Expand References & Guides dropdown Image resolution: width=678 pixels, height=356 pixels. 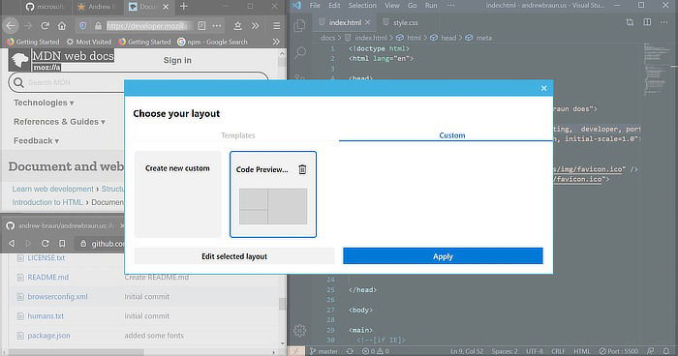[59, 122]
